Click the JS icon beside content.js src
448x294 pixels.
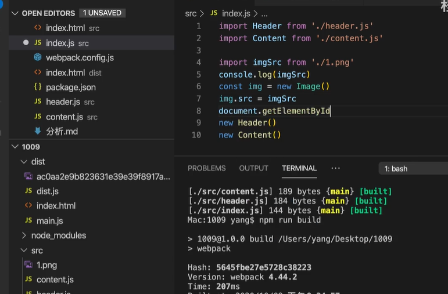[38, 117]
